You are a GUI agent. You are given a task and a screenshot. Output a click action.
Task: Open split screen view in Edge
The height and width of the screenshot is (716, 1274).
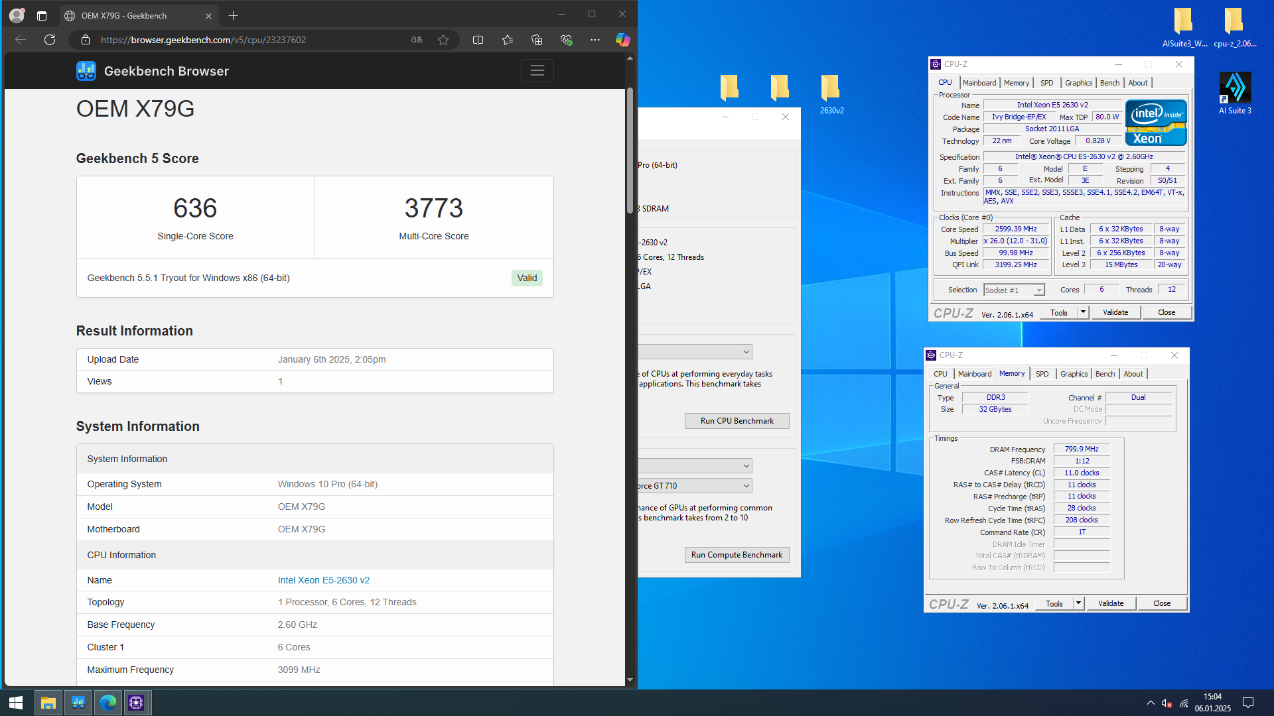click(x=478, y=40)
